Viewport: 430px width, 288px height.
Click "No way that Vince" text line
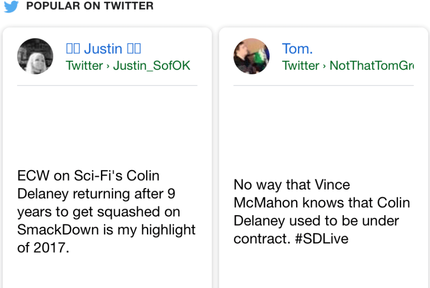291,185
